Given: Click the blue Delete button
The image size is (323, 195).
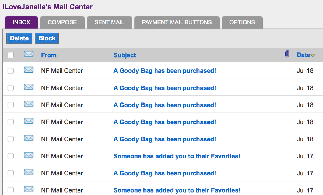Looking at the screenshot, I should pyautogui.click(x=19, y=38).
